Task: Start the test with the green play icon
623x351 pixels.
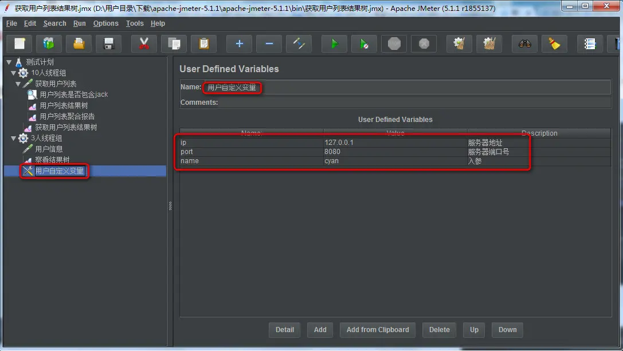Action: click(335, 44)
